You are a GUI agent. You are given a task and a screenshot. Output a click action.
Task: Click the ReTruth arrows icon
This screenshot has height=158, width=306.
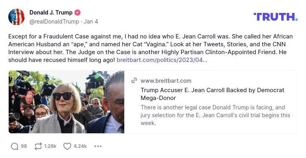tap(38, 146)
